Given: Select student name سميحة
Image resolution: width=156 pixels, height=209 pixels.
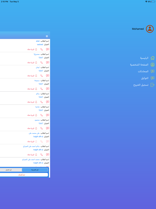Looking at the screenshot, I should (x=37, y=81).
